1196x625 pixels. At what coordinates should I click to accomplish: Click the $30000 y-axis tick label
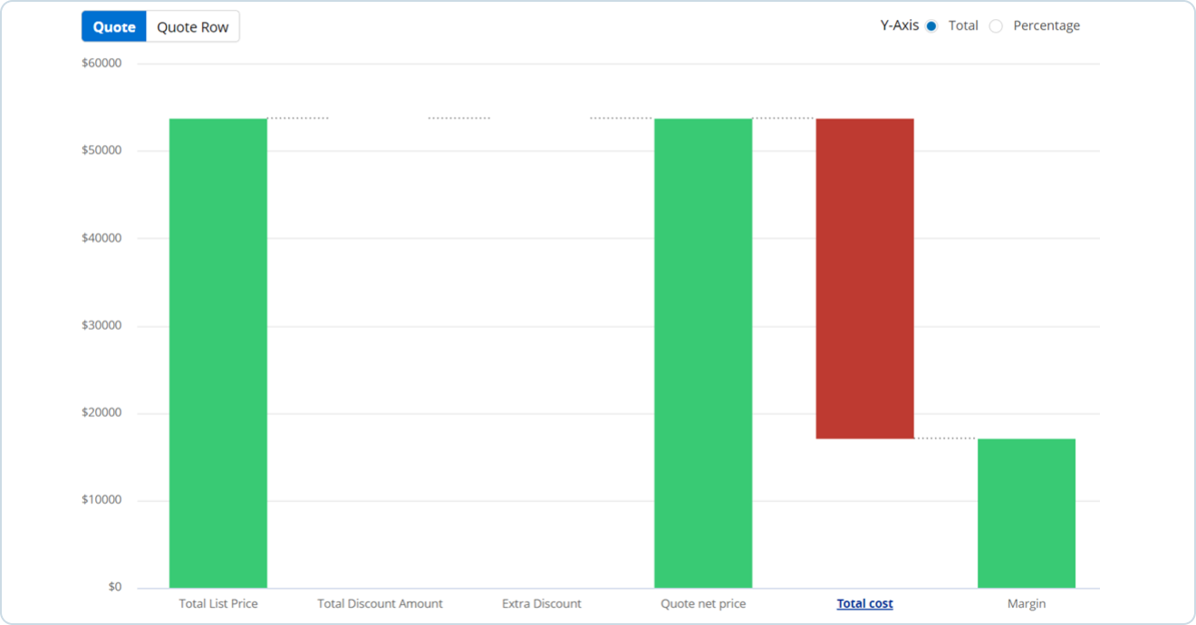(x=101, y=326)
